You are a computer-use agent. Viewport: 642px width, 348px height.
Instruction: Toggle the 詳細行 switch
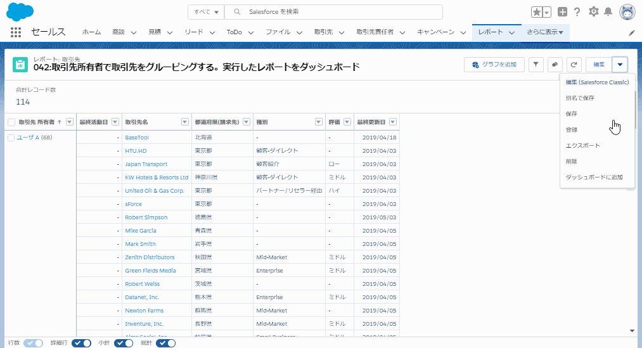click(x=82, y=343)
